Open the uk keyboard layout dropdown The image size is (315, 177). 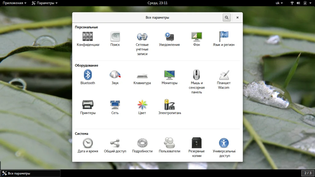279,3
